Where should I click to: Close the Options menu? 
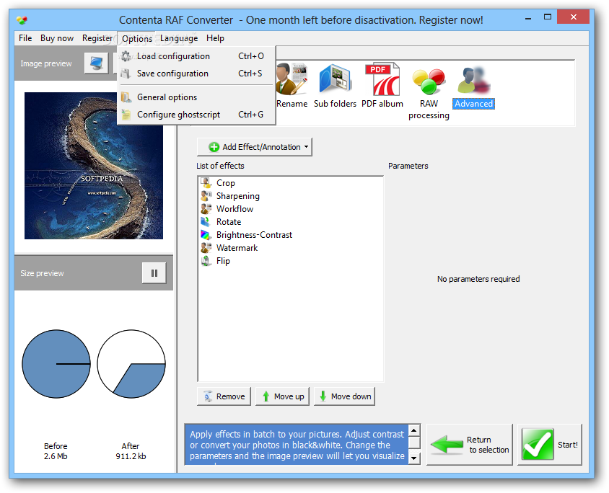pos(136,38)
